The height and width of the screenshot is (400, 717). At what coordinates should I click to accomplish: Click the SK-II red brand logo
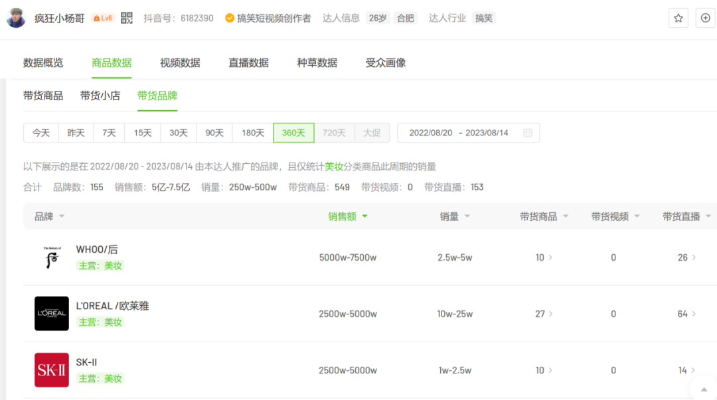pos(52,370)
